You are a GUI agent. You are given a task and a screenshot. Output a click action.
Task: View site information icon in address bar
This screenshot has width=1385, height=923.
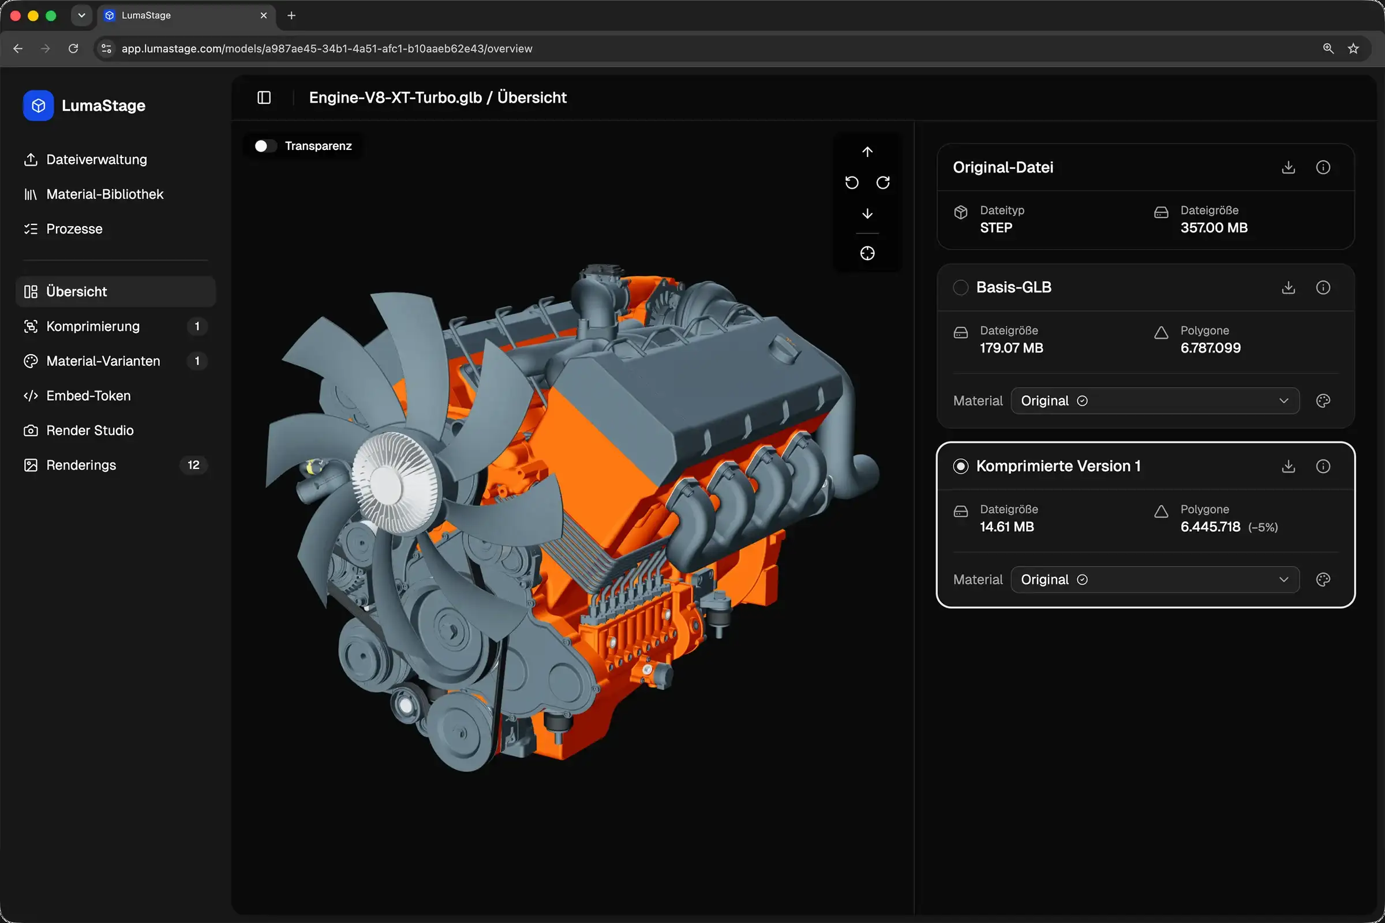(107, 48)
